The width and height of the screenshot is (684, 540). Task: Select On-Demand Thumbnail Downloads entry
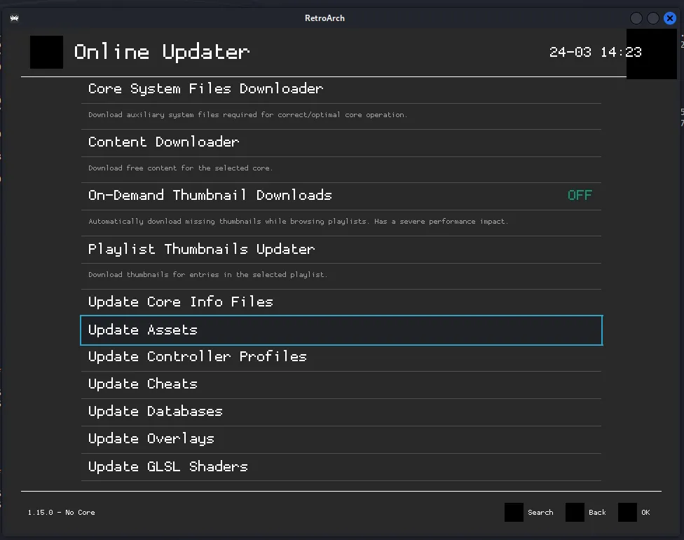210,196
